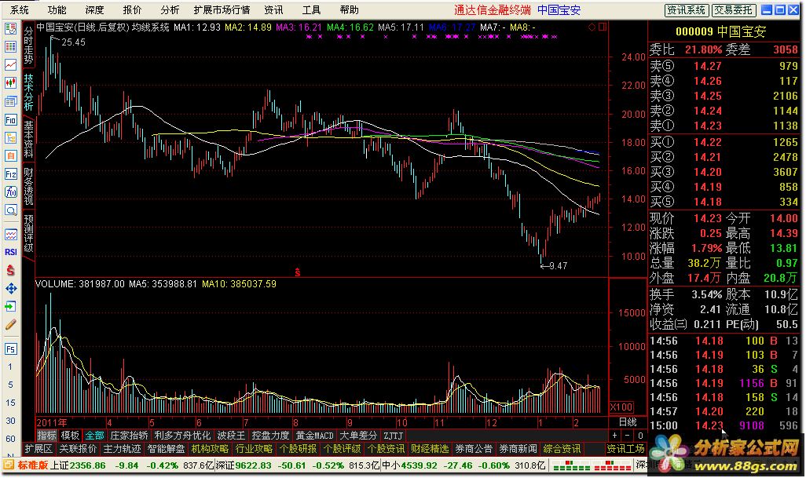Open the 智能解盘 tab

coord(166,449)
